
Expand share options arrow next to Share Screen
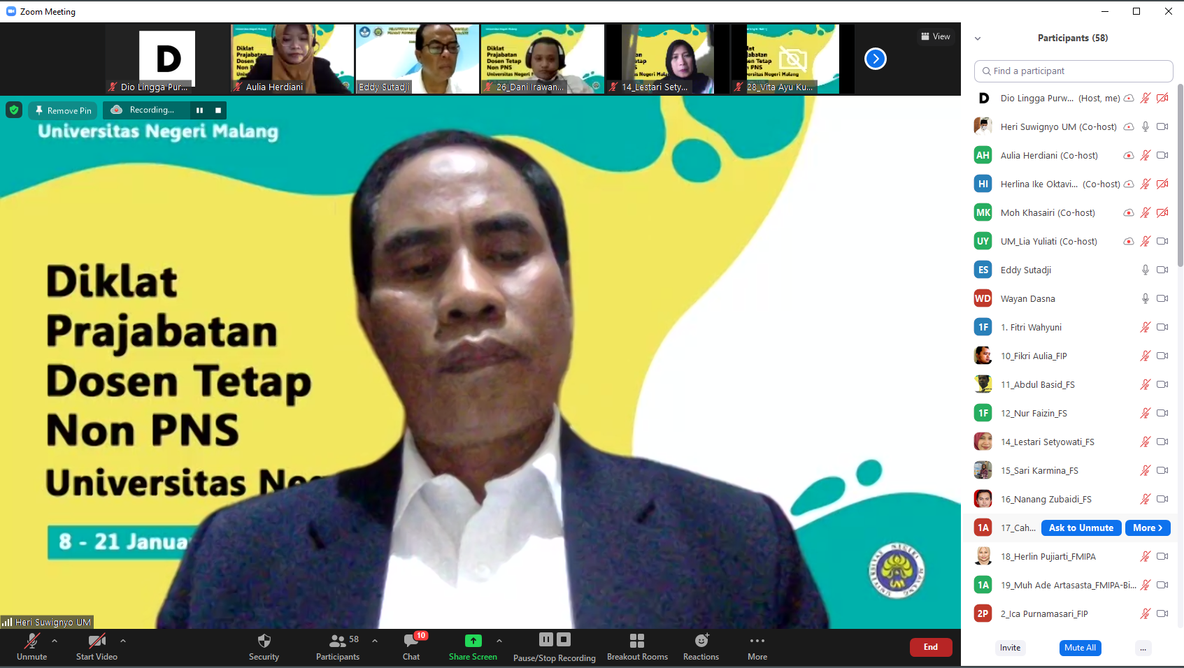coord(499,640)
